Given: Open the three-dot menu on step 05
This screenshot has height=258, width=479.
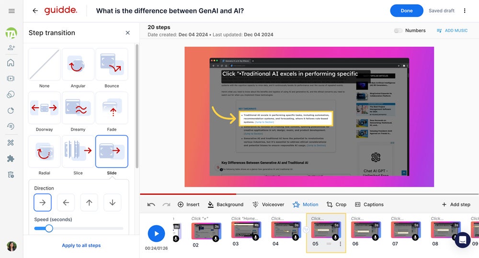Looking at the screenshot, I should (340, 244).
